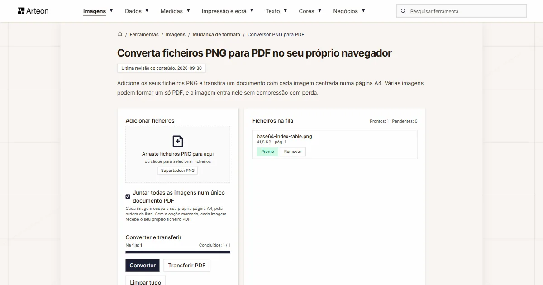The width and height of the screenshot is (543, 285).
Task: Go to Imagens breadcrumb link
Action: pos(176,34)
